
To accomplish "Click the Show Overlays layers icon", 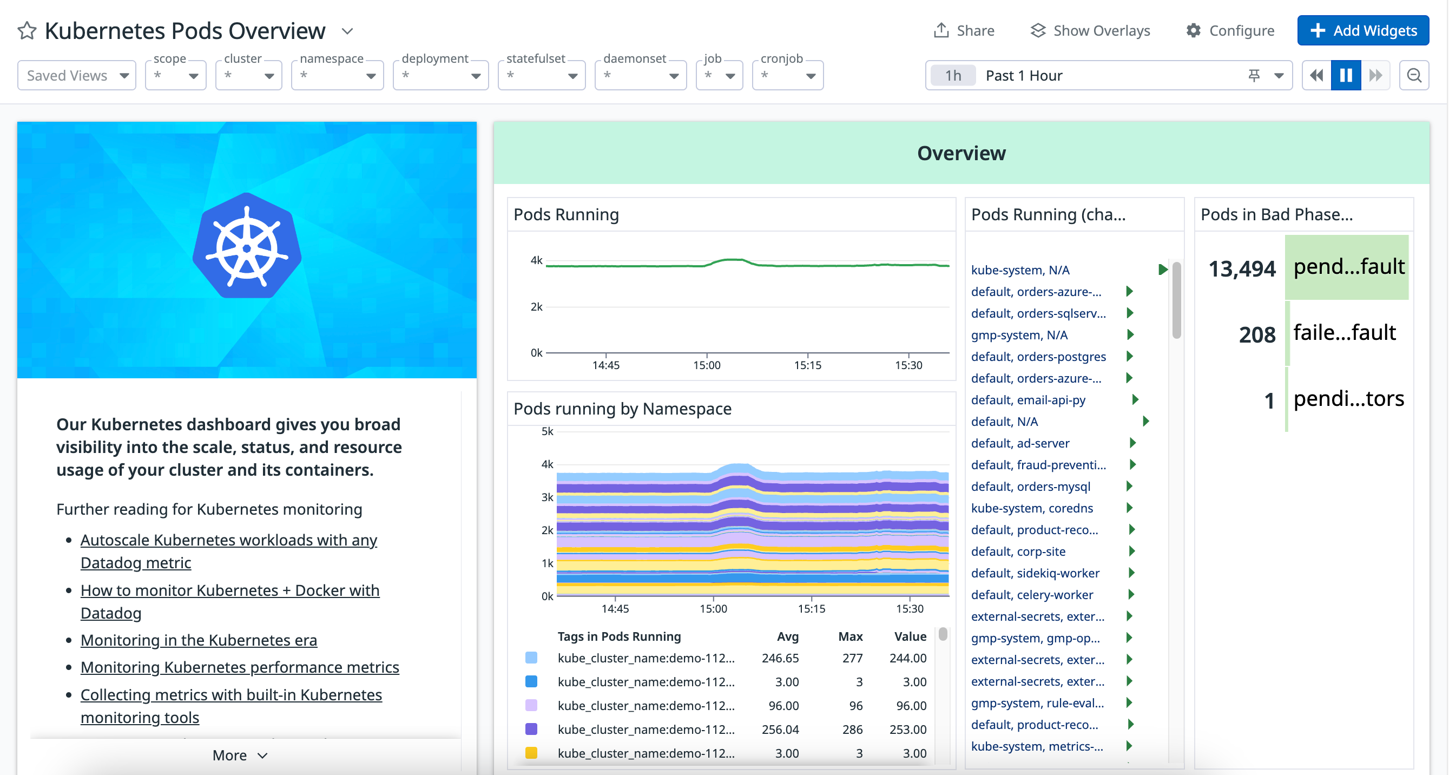I will (1038, 30).
